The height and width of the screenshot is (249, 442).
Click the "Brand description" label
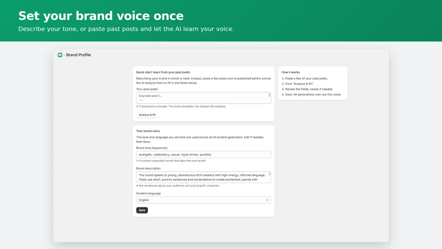pyautogui.click(x=148, y=169)
